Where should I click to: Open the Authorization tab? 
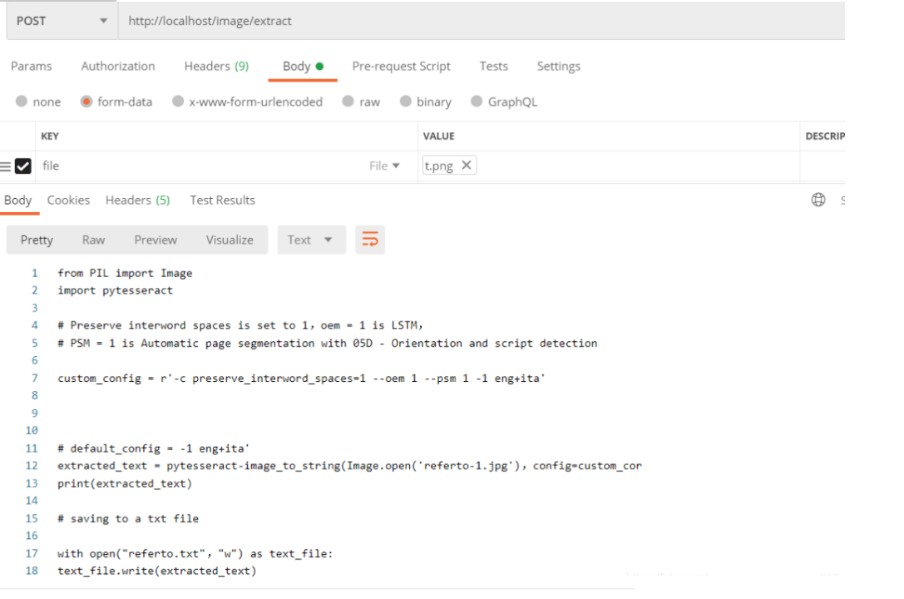[x=117, y=67]
